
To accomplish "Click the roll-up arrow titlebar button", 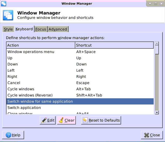I will [150, 4].
